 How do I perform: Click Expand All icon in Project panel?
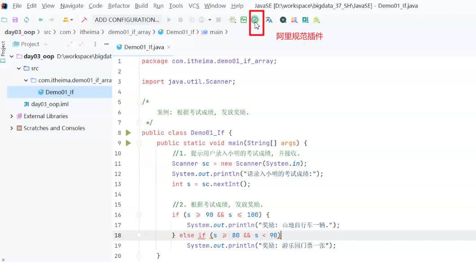click(x=70, y=44)
